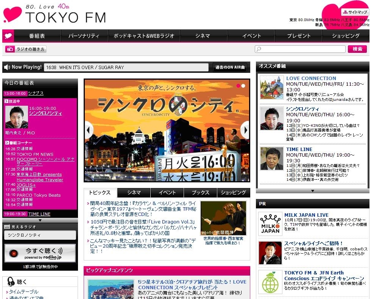Open the プレゼント menu
This screenshot has height=299, width=371.
(299, 36)
